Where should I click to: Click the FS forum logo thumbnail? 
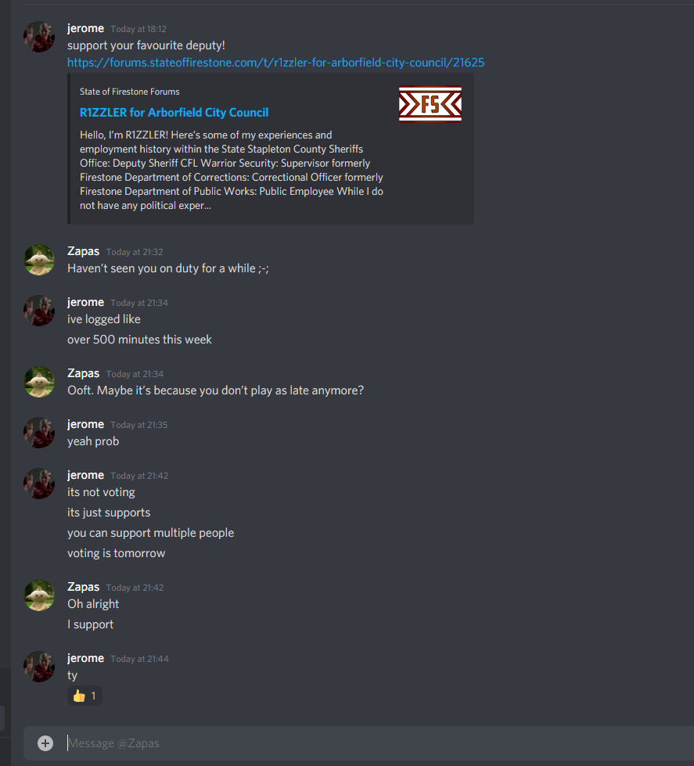coord(430,103)
